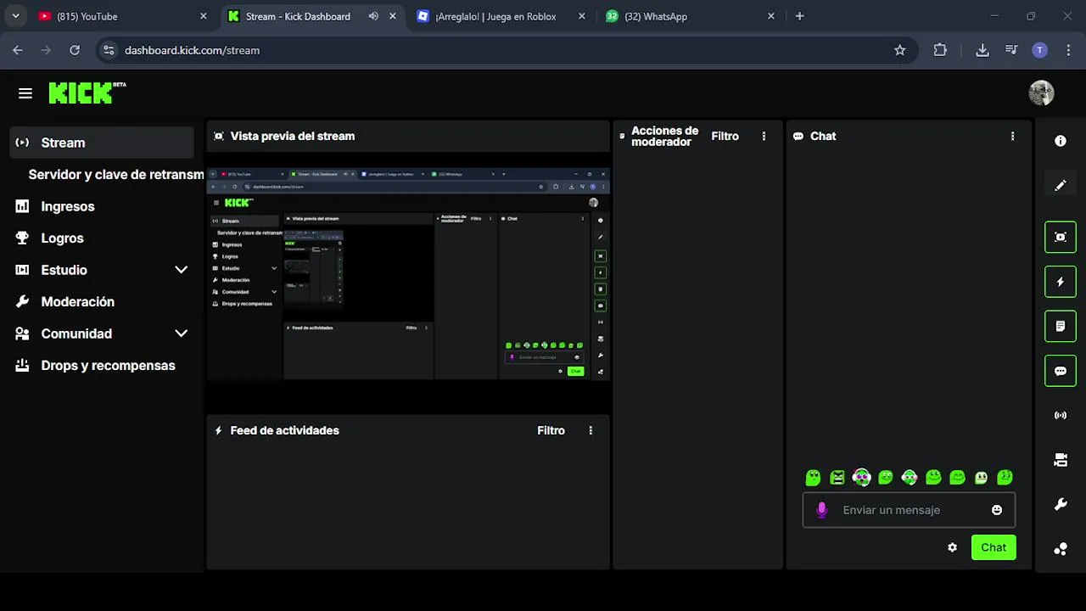The image size is (1086, 611).
Task: Click the hosting camera icon in right sidebar
Action: pyautogui.click(x=1061, y=460)
